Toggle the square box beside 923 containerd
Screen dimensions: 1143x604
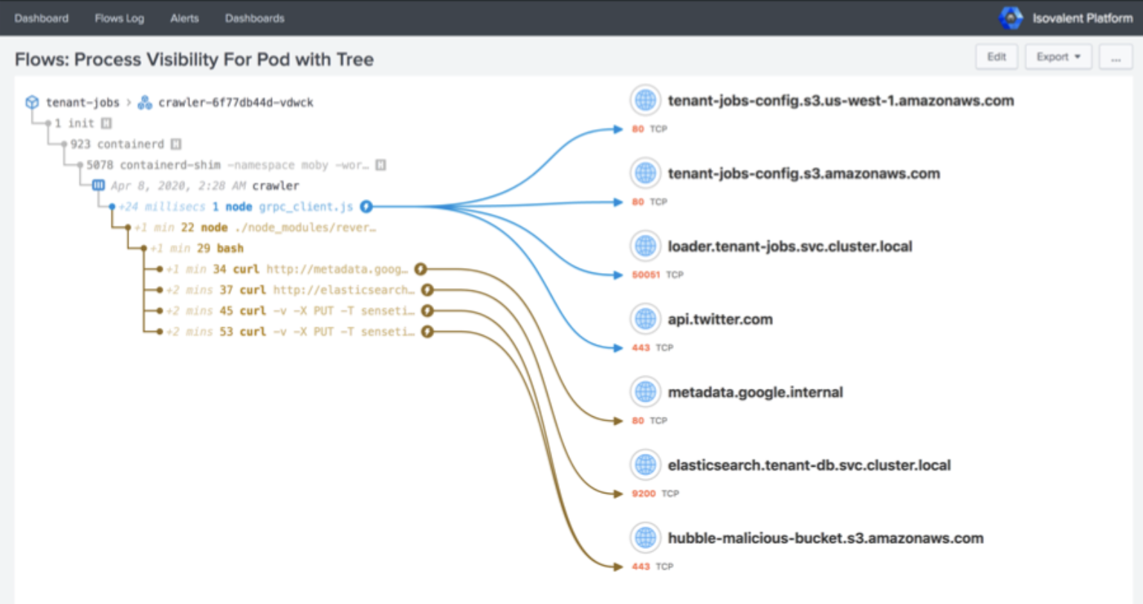pyautogui.click(x=176, y=144)
